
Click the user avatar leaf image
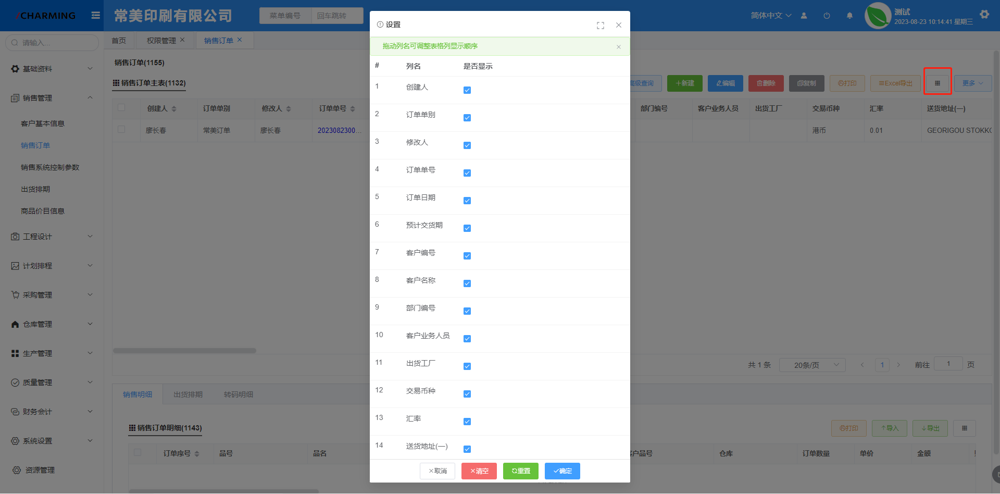click(x=878, y=16)
